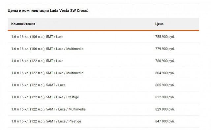Click the 'Цена' column header

coord(159,24)
